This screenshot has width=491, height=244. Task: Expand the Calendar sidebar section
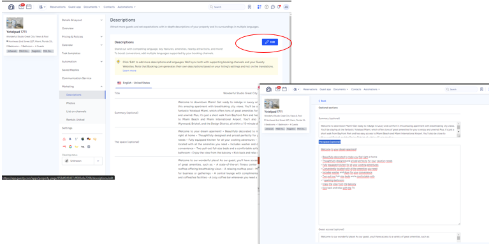82,45
